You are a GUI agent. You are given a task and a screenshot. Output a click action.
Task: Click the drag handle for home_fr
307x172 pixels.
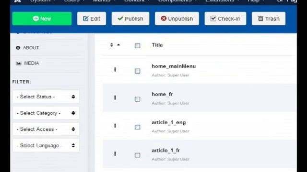(x=115, y=97)
